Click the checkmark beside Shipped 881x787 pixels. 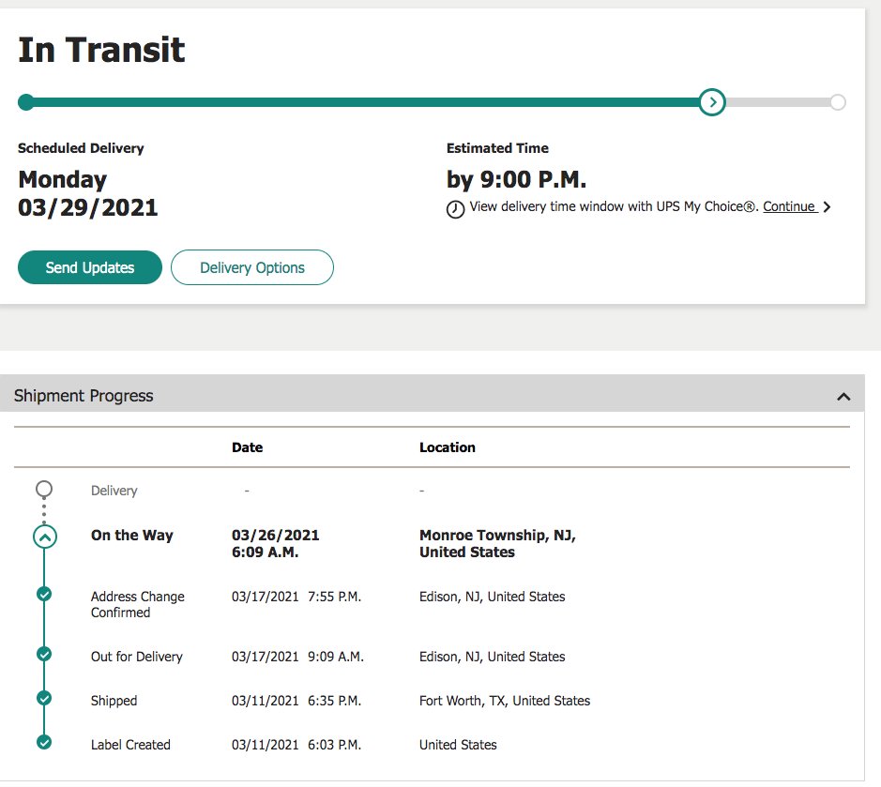(44, 698)
